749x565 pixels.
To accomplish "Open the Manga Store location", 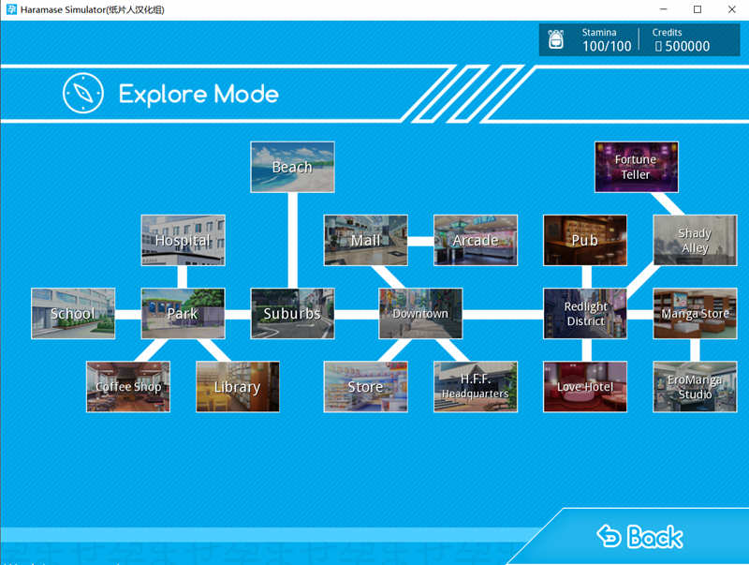I will pos(695,313).
